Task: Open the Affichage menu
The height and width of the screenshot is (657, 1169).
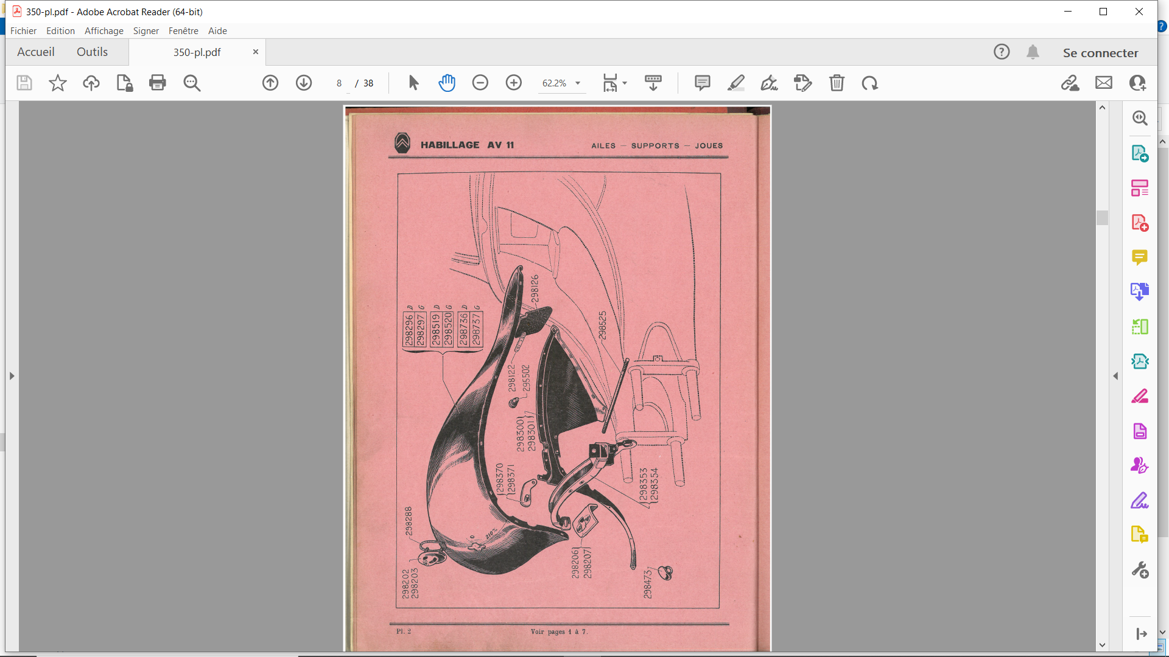Action: (104, 31)
